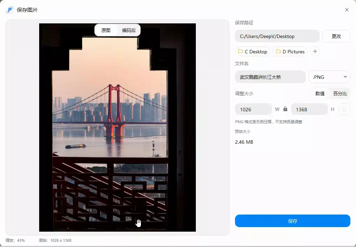Click the blue 保存 button to save

tap(292, 221)
